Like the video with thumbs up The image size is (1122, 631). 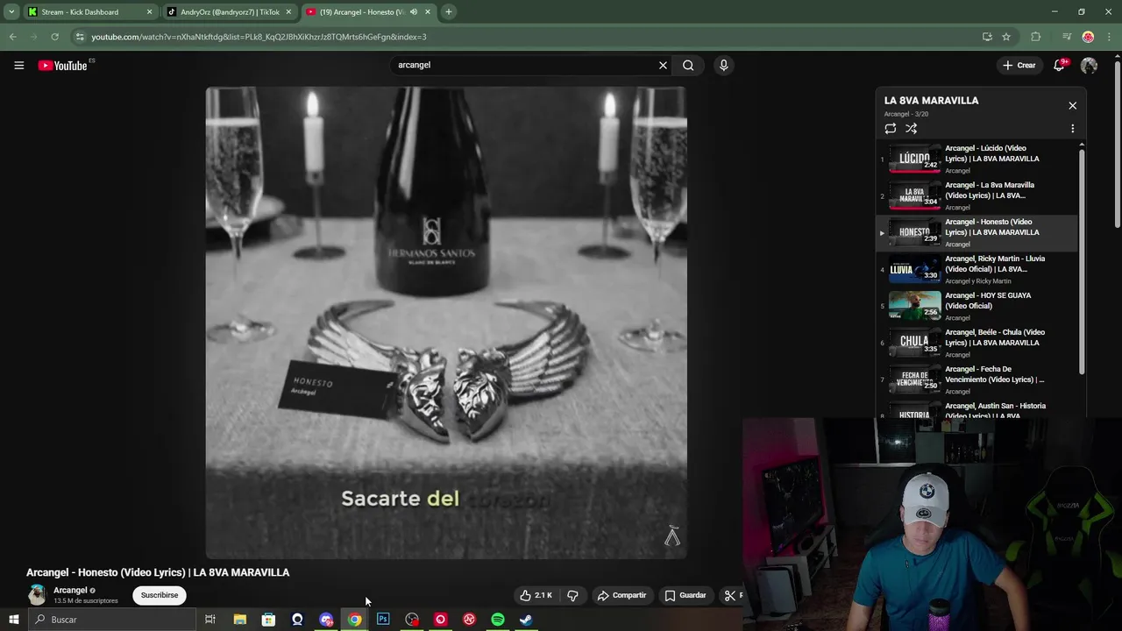(536, 595)
